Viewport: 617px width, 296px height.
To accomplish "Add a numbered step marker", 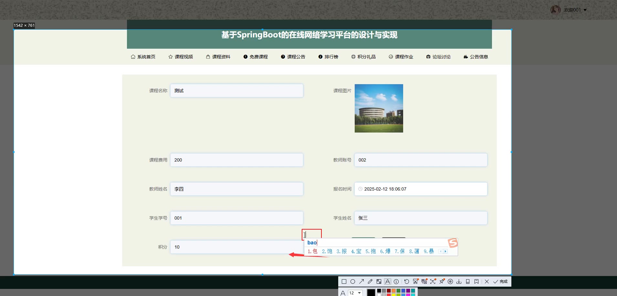I will (x=396, y=281).
